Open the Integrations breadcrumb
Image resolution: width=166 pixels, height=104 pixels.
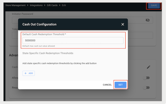(36, 5)
